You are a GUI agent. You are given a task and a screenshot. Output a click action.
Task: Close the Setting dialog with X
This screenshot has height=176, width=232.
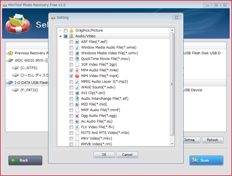[177, 18]
